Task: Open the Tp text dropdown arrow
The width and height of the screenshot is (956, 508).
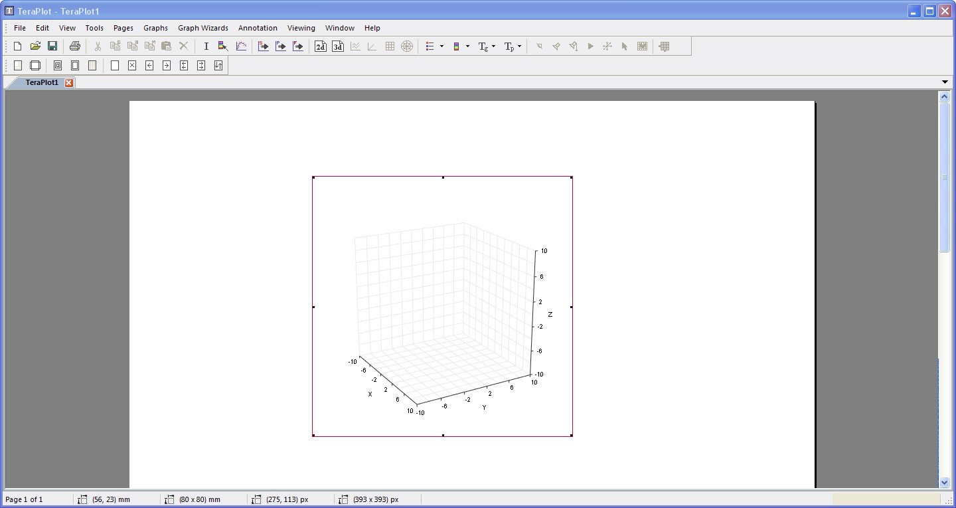Action: point(519,46)
